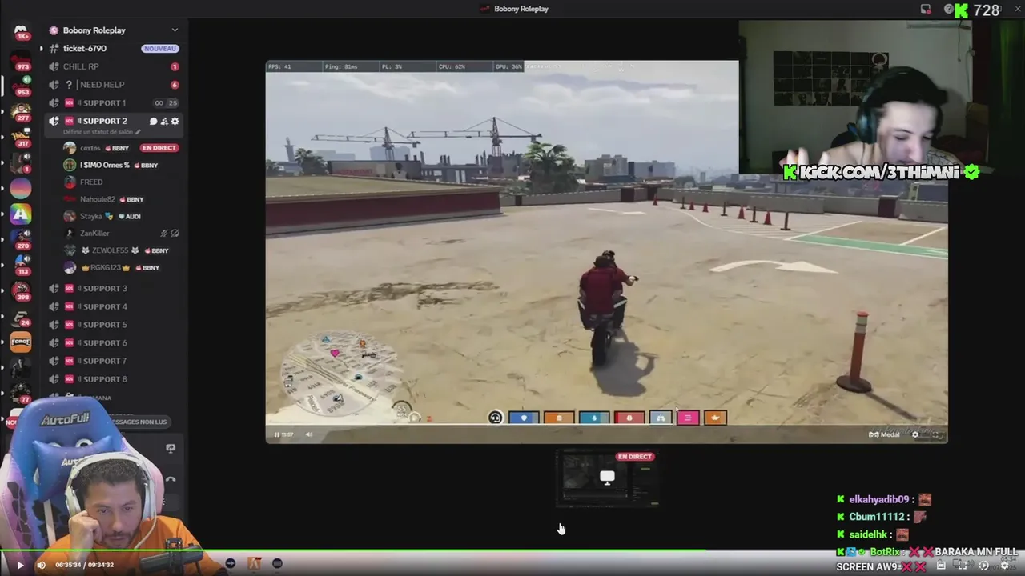Click the ZanKiller muted microphone icon
The height and width of the screenshot is (576, 1025).
tap(164, 234)
